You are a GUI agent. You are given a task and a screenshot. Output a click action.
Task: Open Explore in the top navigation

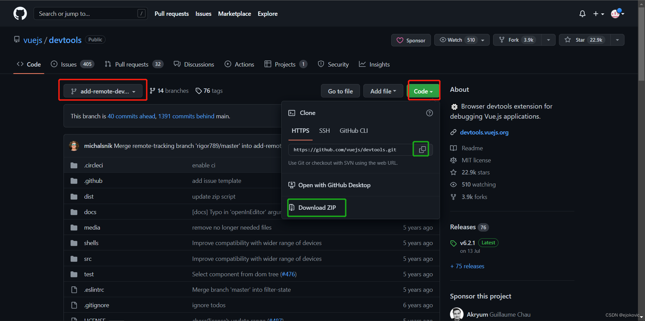pos(268,14)
